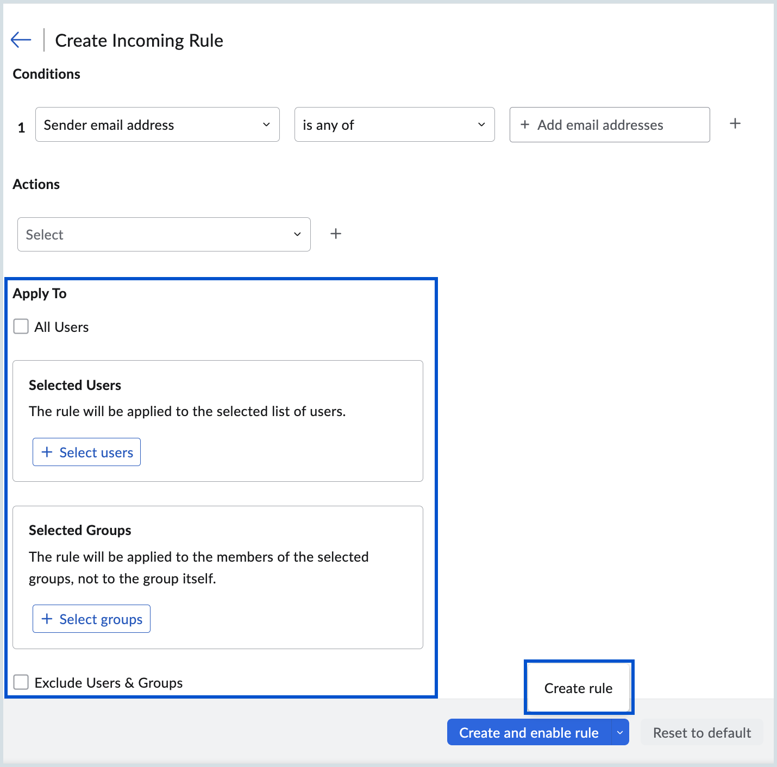Click the Selected Users heading
The width and height of the screenshot is (777, 767).
[x=75, y=385]
